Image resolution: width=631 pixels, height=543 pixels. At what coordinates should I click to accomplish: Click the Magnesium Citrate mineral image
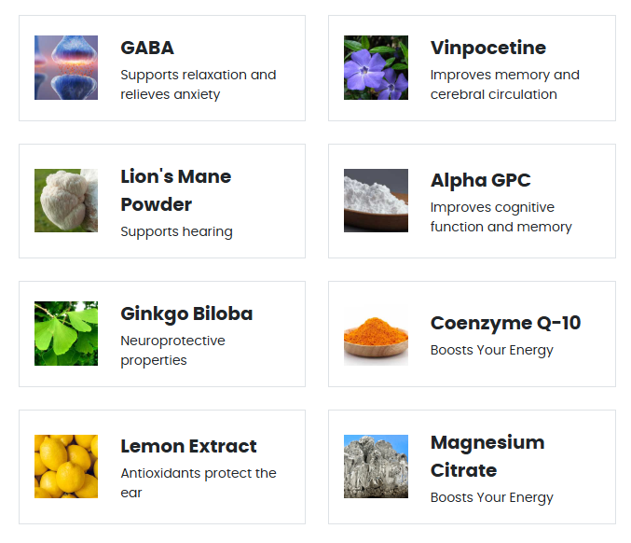tap(376, 466)
